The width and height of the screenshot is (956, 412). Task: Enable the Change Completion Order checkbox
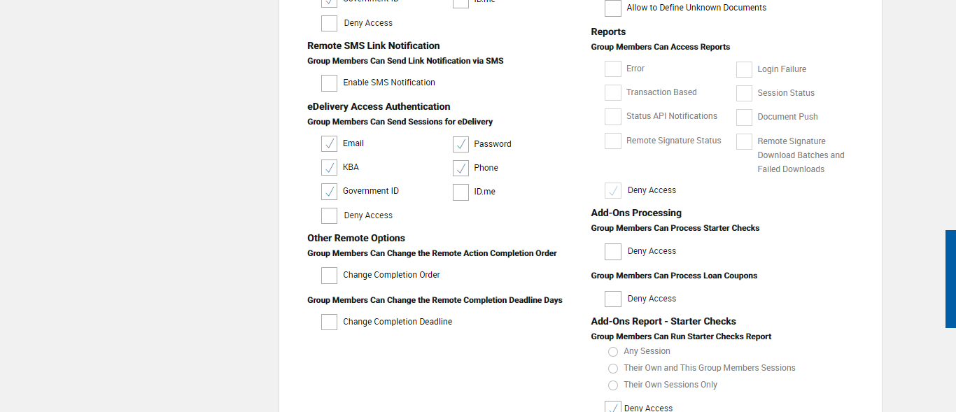[329, 276]
